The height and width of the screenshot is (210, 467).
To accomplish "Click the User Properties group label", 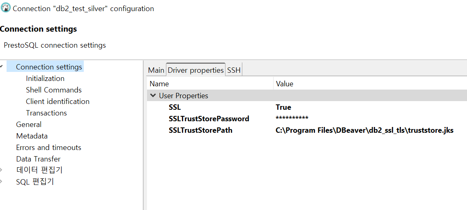I will 184,96.
